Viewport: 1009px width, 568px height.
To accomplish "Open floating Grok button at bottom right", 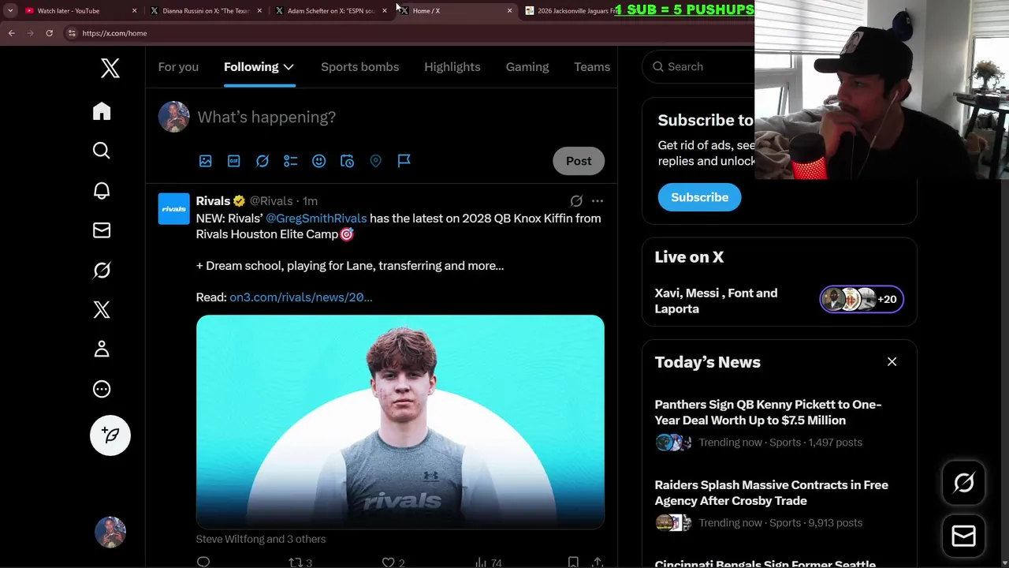I will 964,483.
